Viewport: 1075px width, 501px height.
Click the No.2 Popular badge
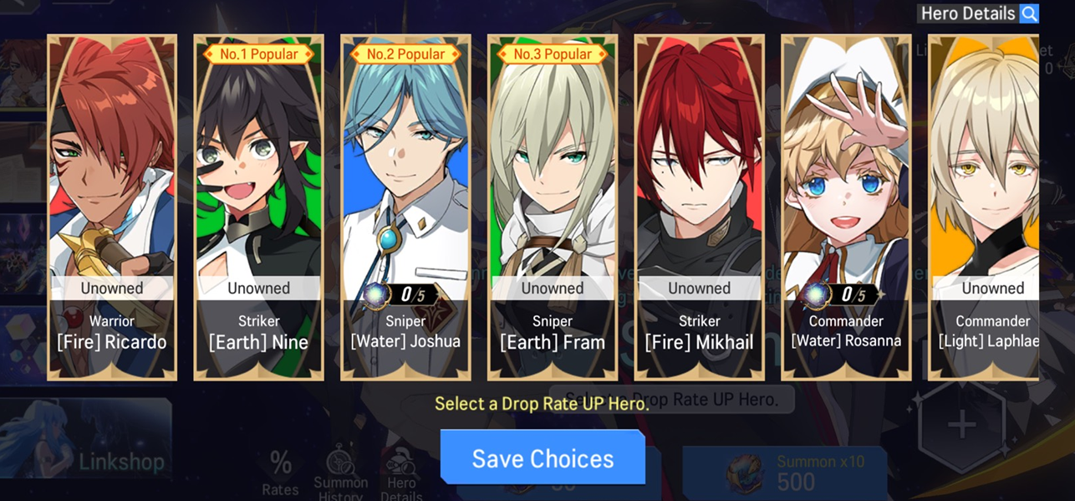point(405,54)
